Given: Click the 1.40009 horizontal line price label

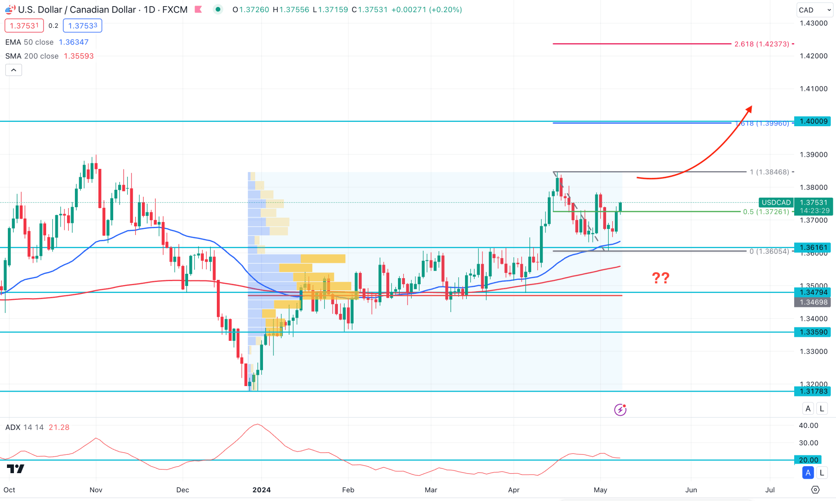Looking at the screenshot, I should point(812,121).
